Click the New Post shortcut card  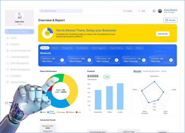[162, 60]
